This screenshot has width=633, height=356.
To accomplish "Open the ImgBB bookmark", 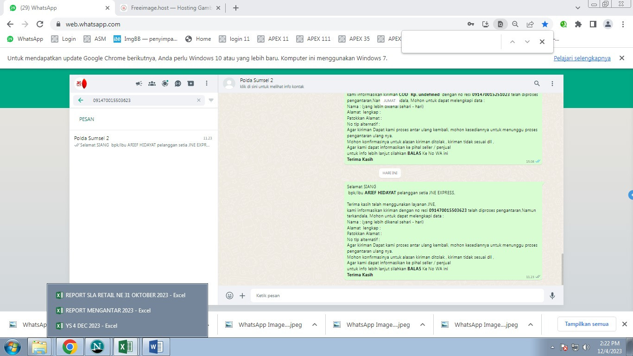I will (x=146, y=39).
